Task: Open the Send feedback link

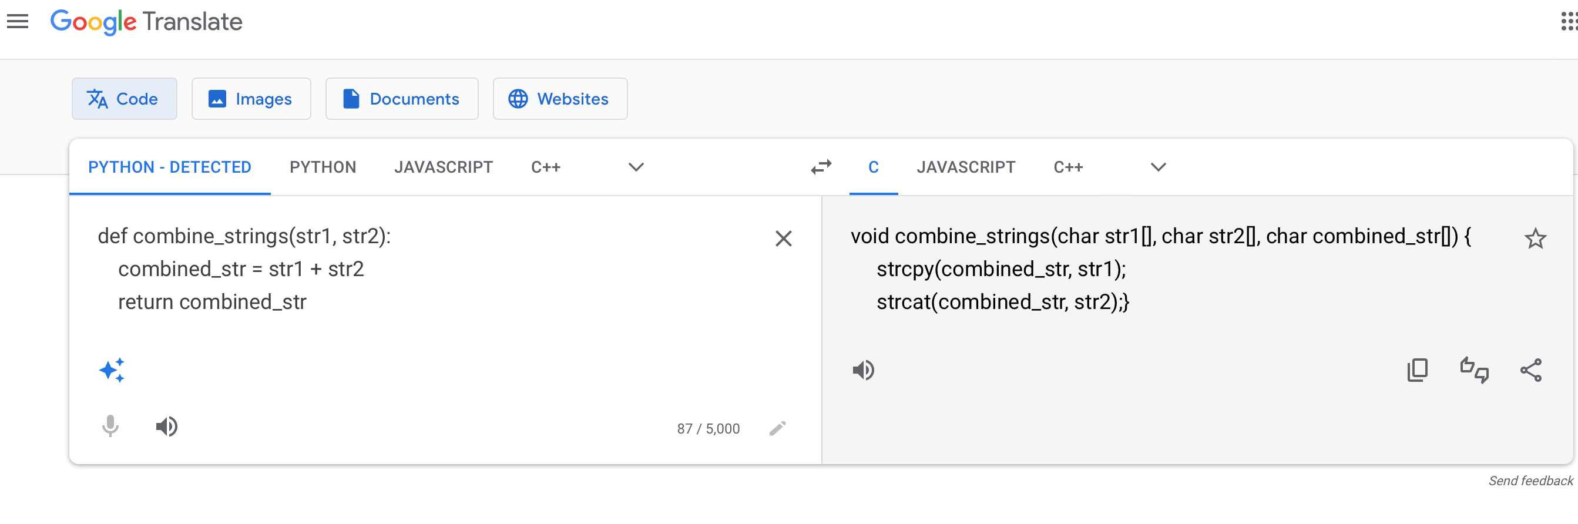Action: click(x=1530, y=481)
